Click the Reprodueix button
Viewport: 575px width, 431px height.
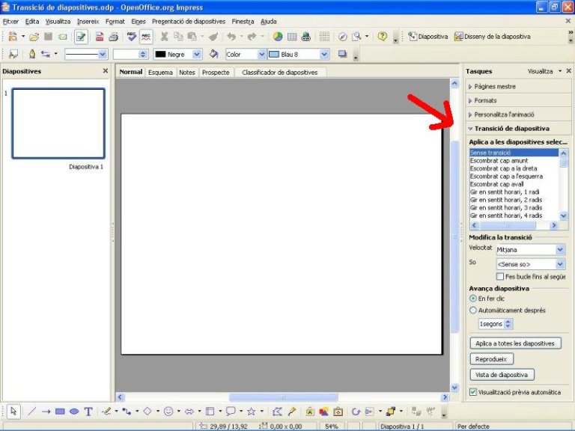pyautogui.click(x=491, y=359)
